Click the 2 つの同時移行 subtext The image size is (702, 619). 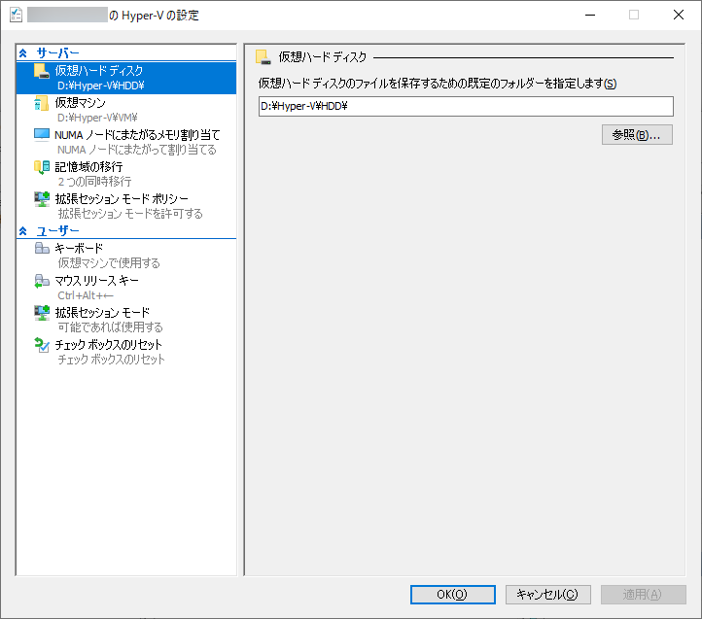(94, 182)
